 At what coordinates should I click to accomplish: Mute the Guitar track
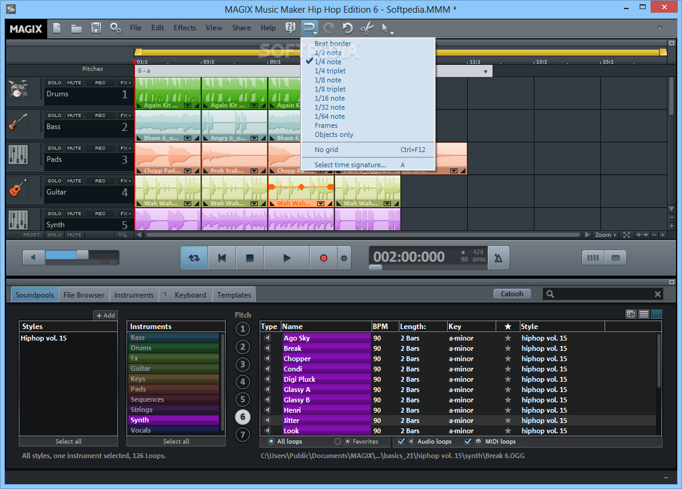(74, 181)
